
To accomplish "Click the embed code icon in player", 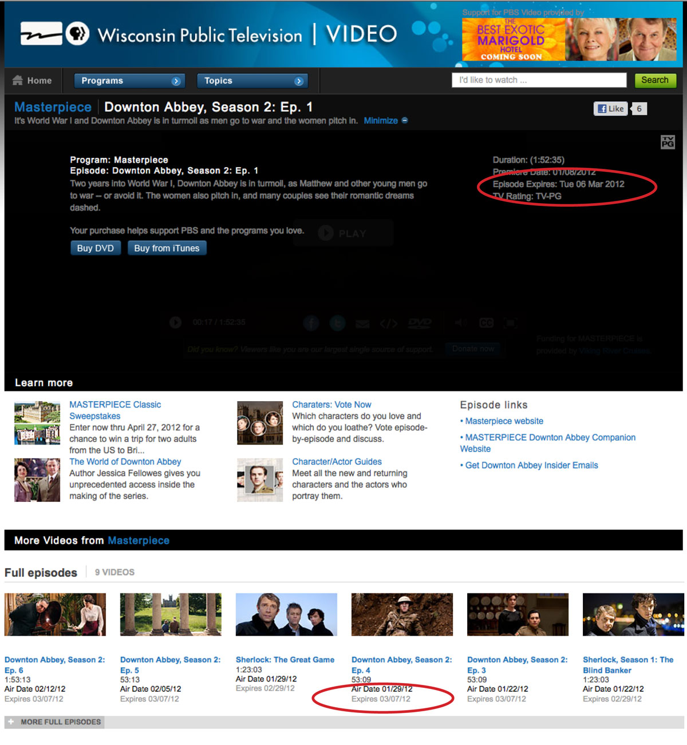I will 389,323.
